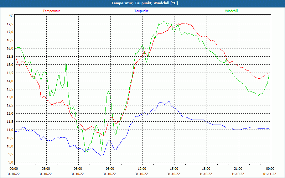Click the 31.10.22 date under 21:00

click(x=238, y=174)
